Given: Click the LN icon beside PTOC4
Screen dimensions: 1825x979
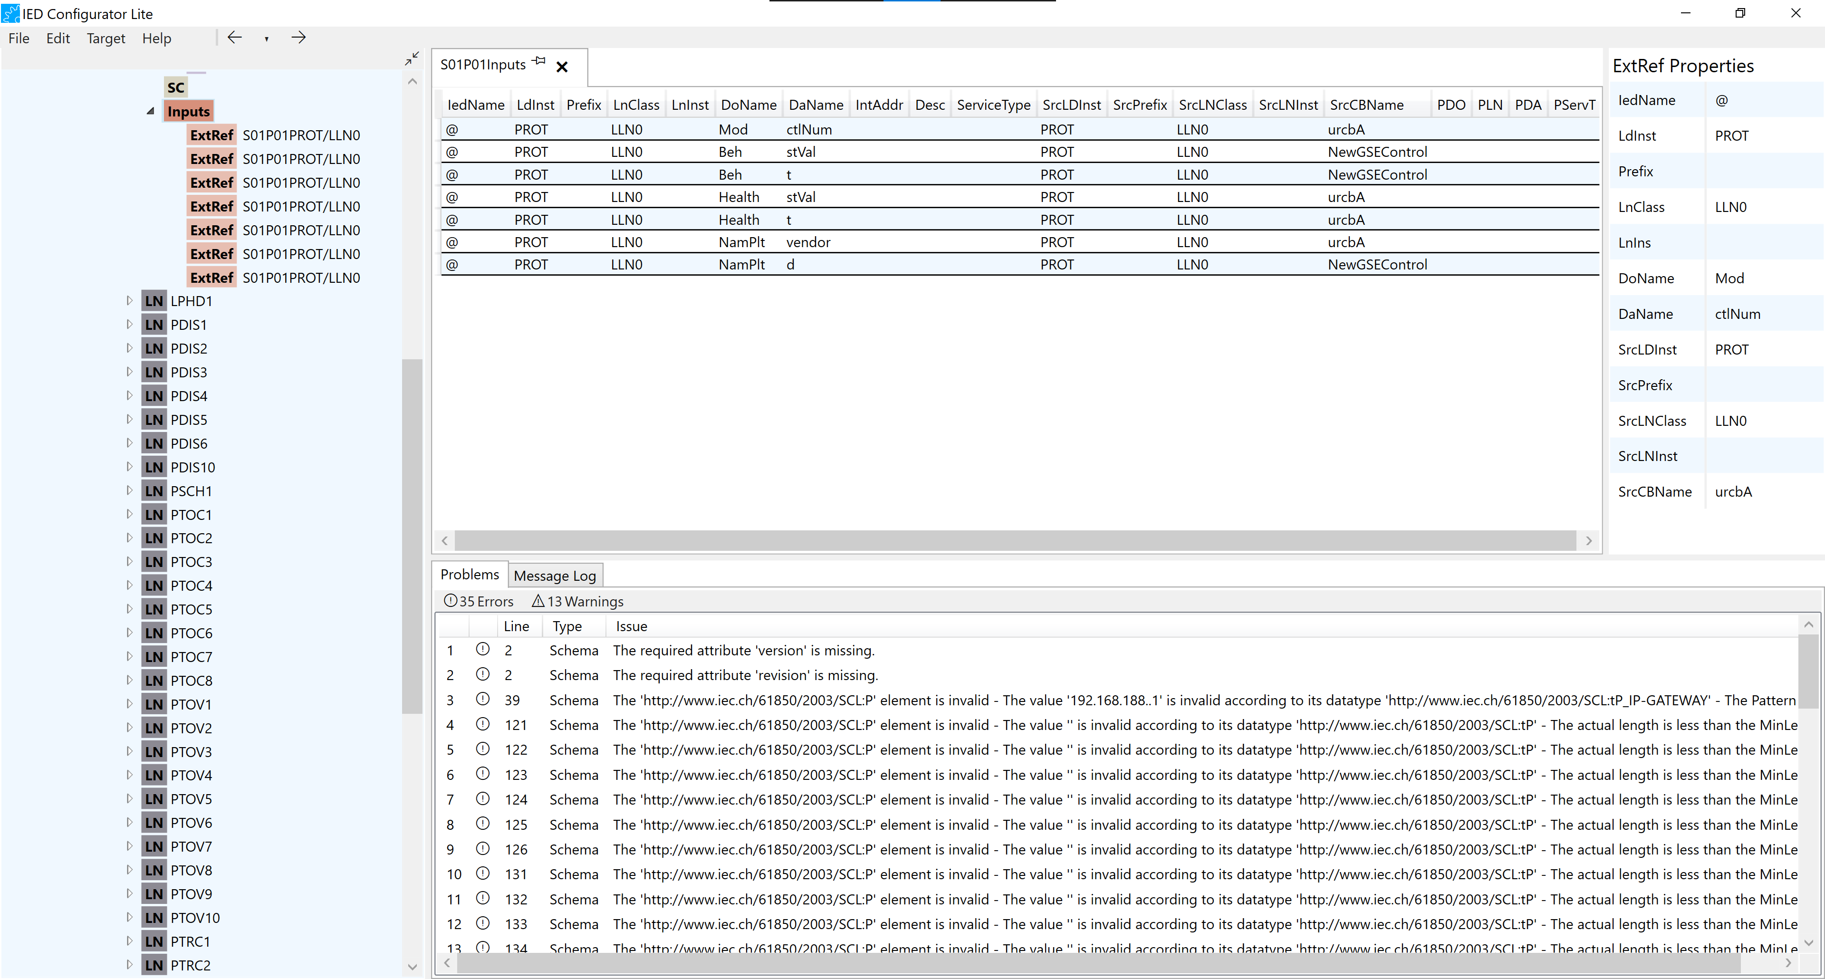Looking at the screenshot, I should click(154, 585).
